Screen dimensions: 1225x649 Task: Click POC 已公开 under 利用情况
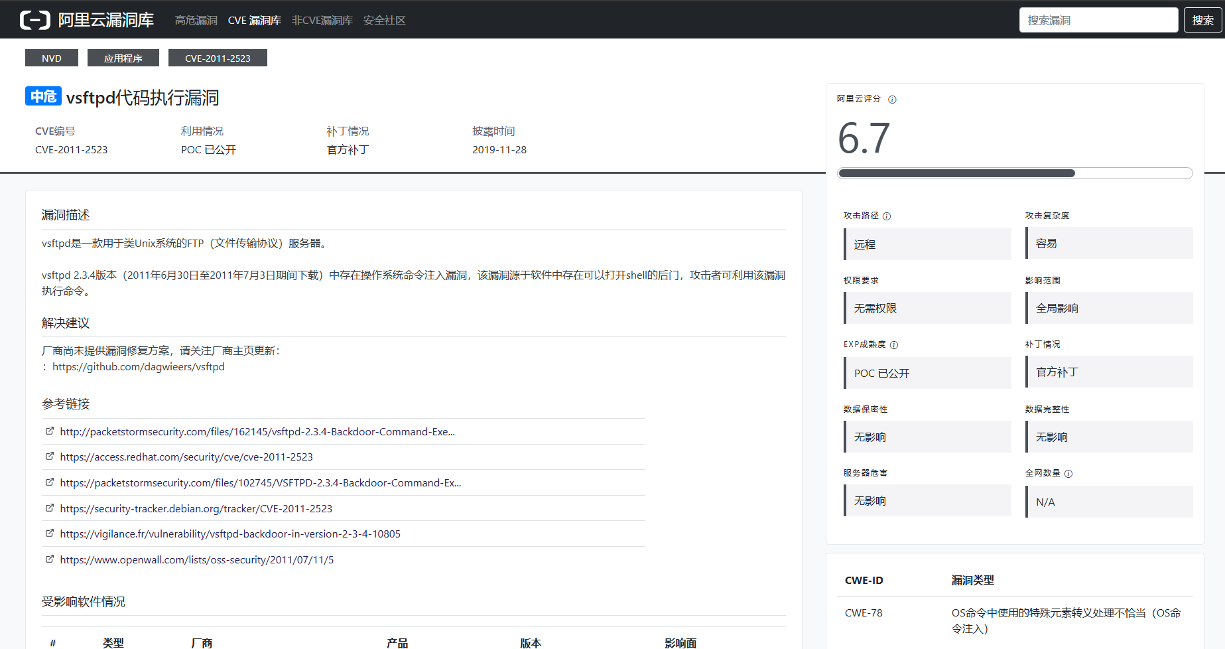pos(208,150)
